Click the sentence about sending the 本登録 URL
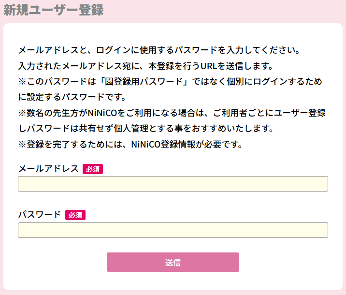The height and width of the screenshot is (295, 346). tap(146, 66)
